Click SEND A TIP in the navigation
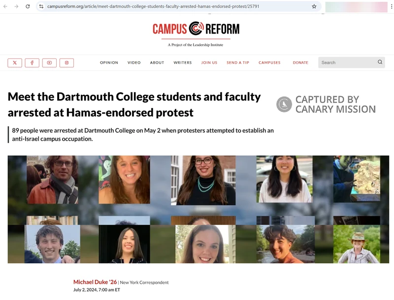 (x=237, y=62)
